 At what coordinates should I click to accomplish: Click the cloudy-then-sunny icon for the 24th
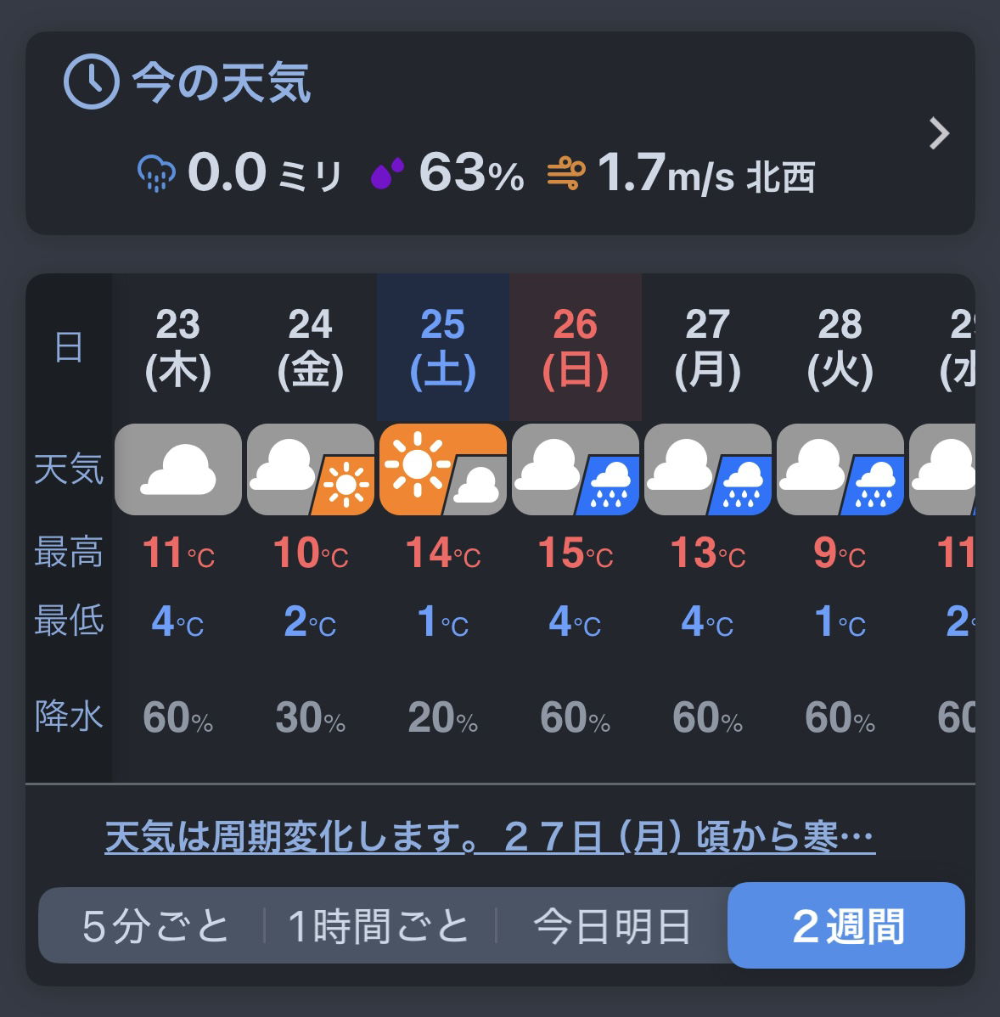click(311, 469)
